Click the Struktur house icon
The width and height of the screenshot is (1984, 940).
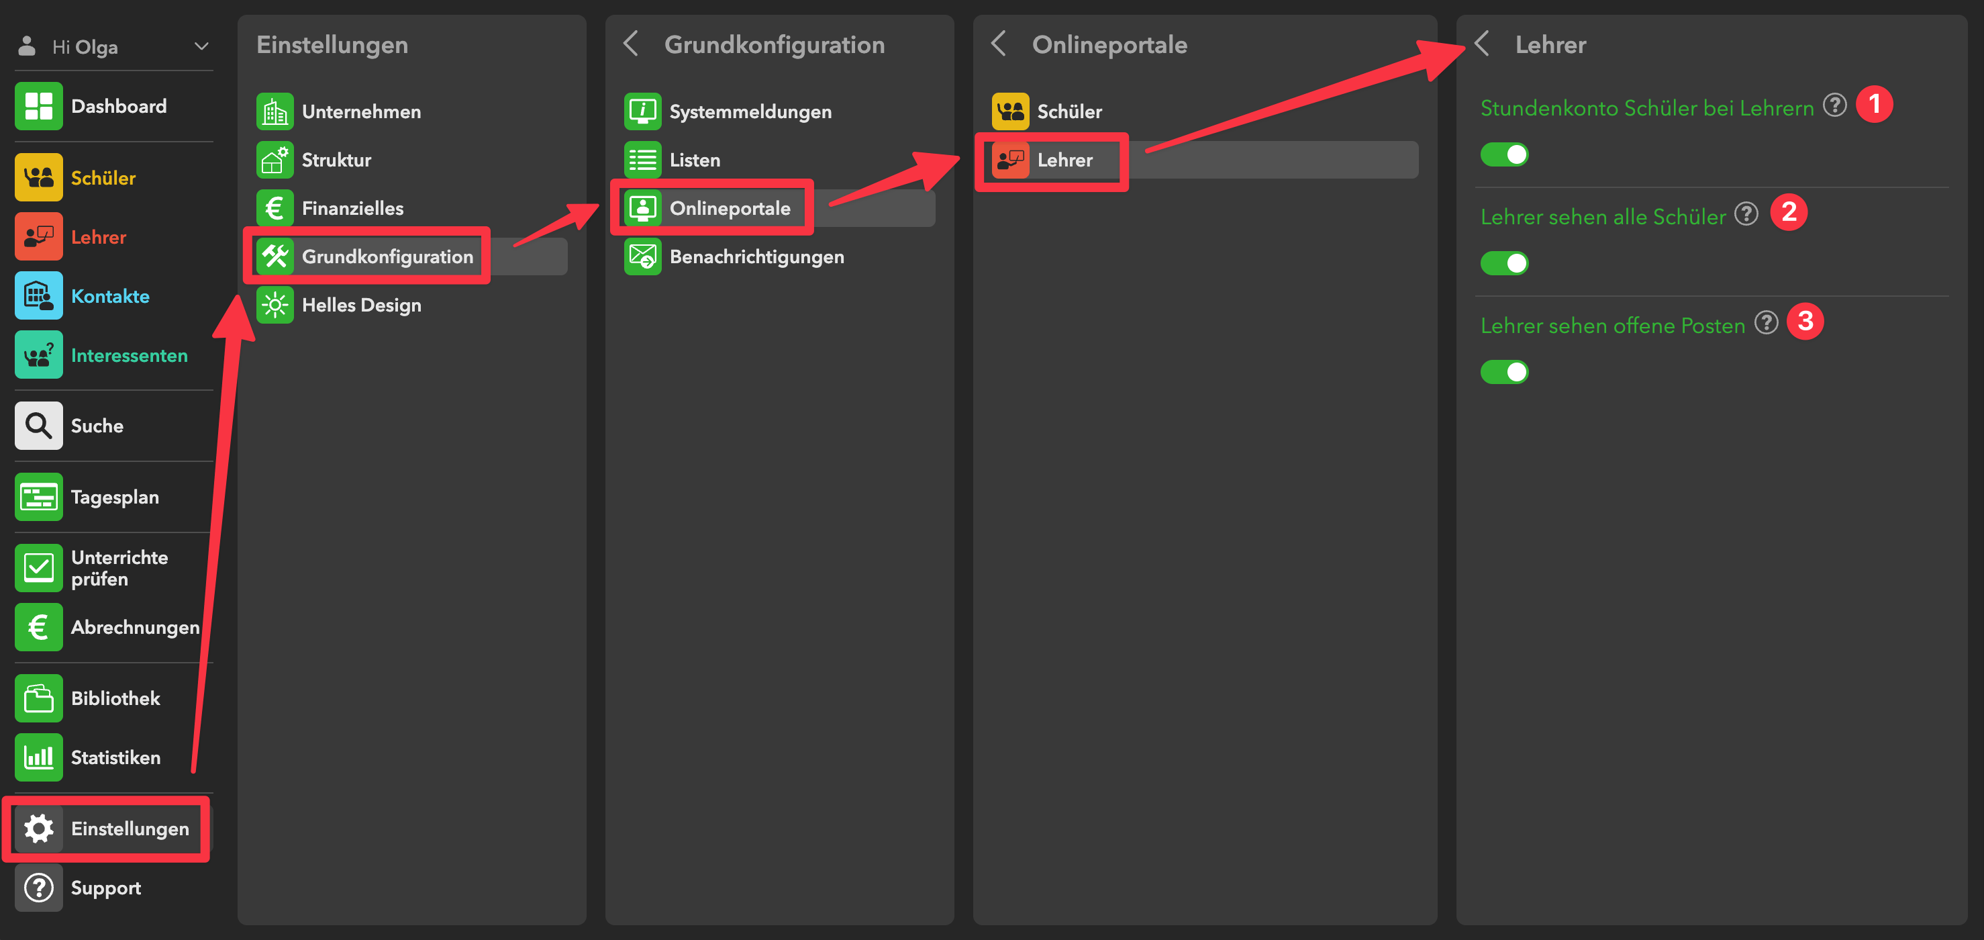(x=275, y=160)
